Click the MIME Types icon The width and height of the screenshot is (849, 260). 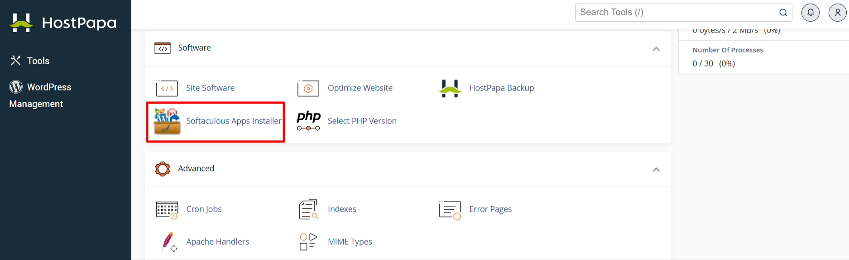pyautogui.click(x=308, y=242)
